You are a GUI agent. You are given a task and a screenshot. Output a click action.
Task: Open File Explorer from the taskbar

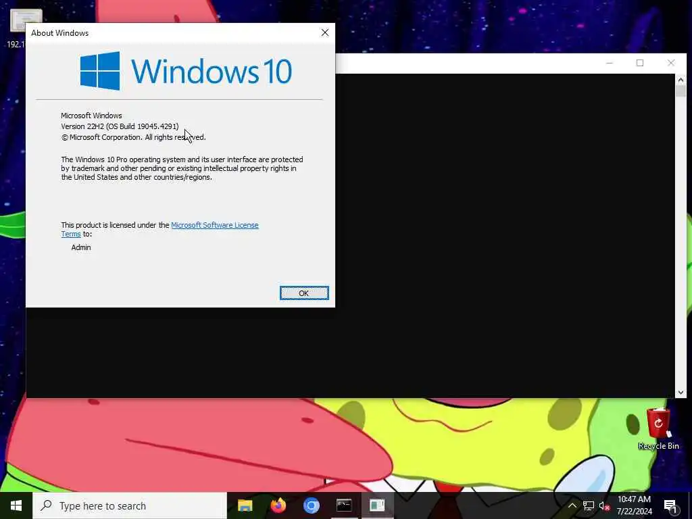(x=245, y=505)
